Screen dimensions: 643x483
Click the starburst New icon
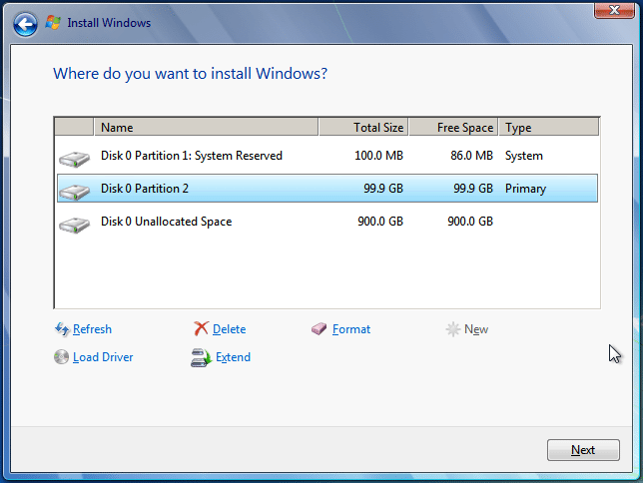click(x=453, y=329)
